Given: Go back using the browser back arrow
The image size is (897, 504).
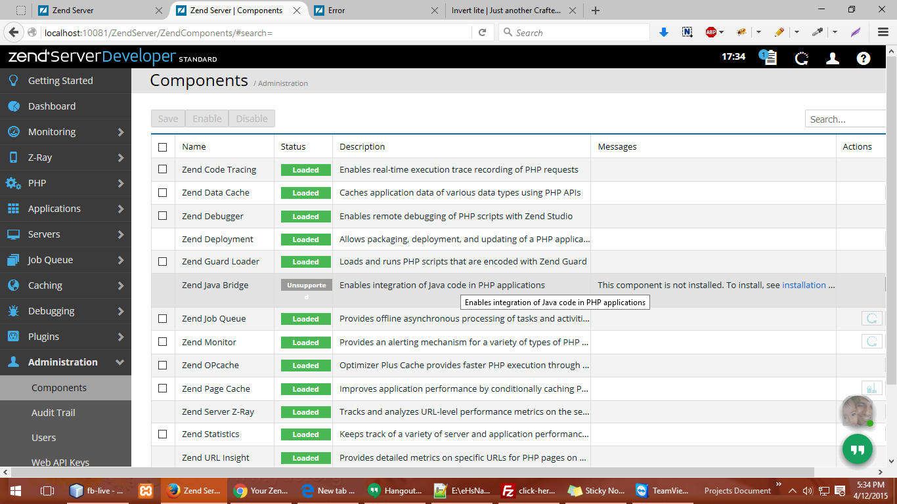Looking at the screenshot, I should (14, 32).
